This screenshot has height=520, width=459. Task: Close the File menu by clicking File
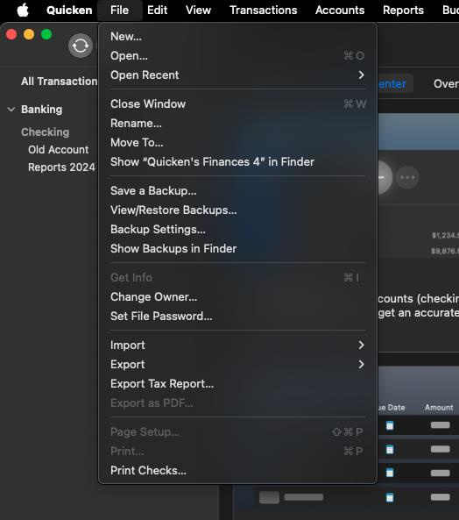[119, 11]
